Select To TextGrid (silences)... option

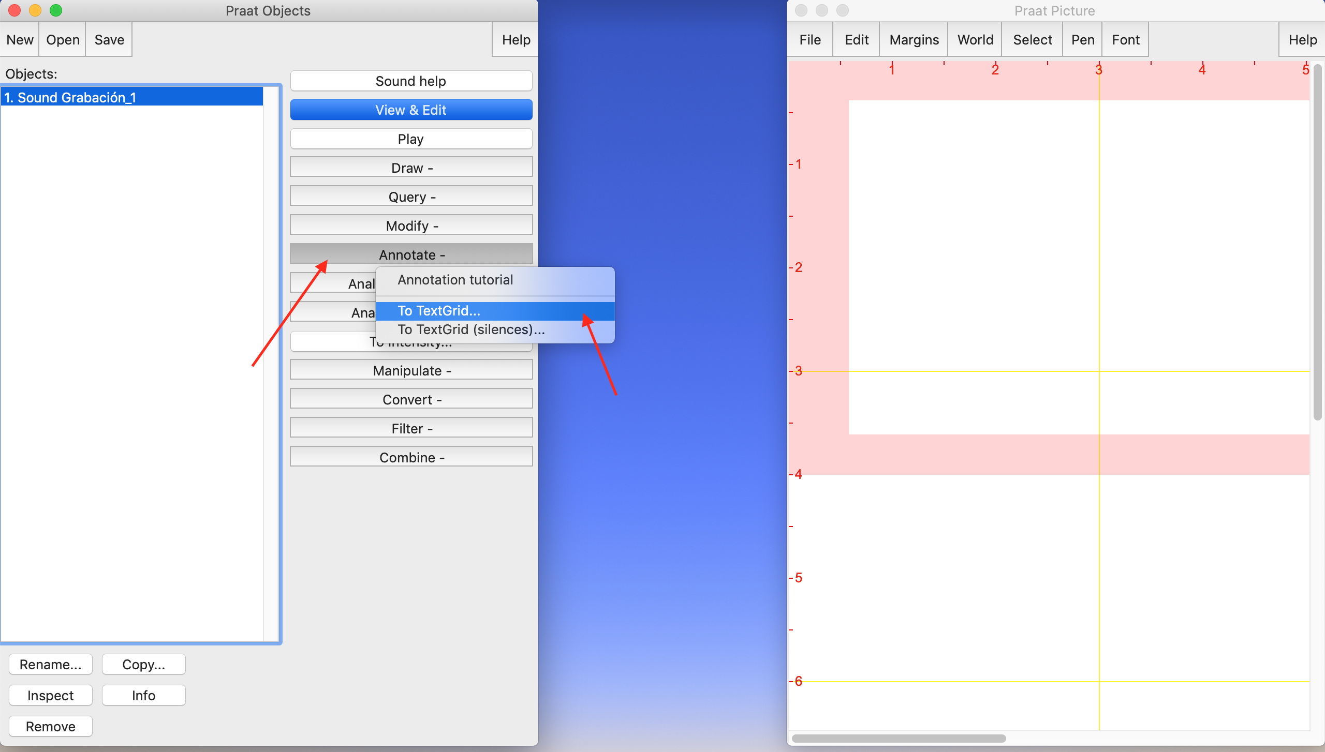pyautogui.click(x=471, y=329)
